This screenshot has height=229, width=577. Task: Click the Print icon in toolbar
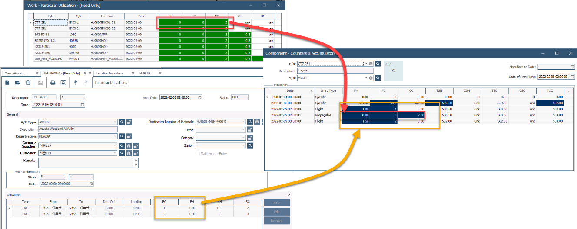click(x=53, y=82)
